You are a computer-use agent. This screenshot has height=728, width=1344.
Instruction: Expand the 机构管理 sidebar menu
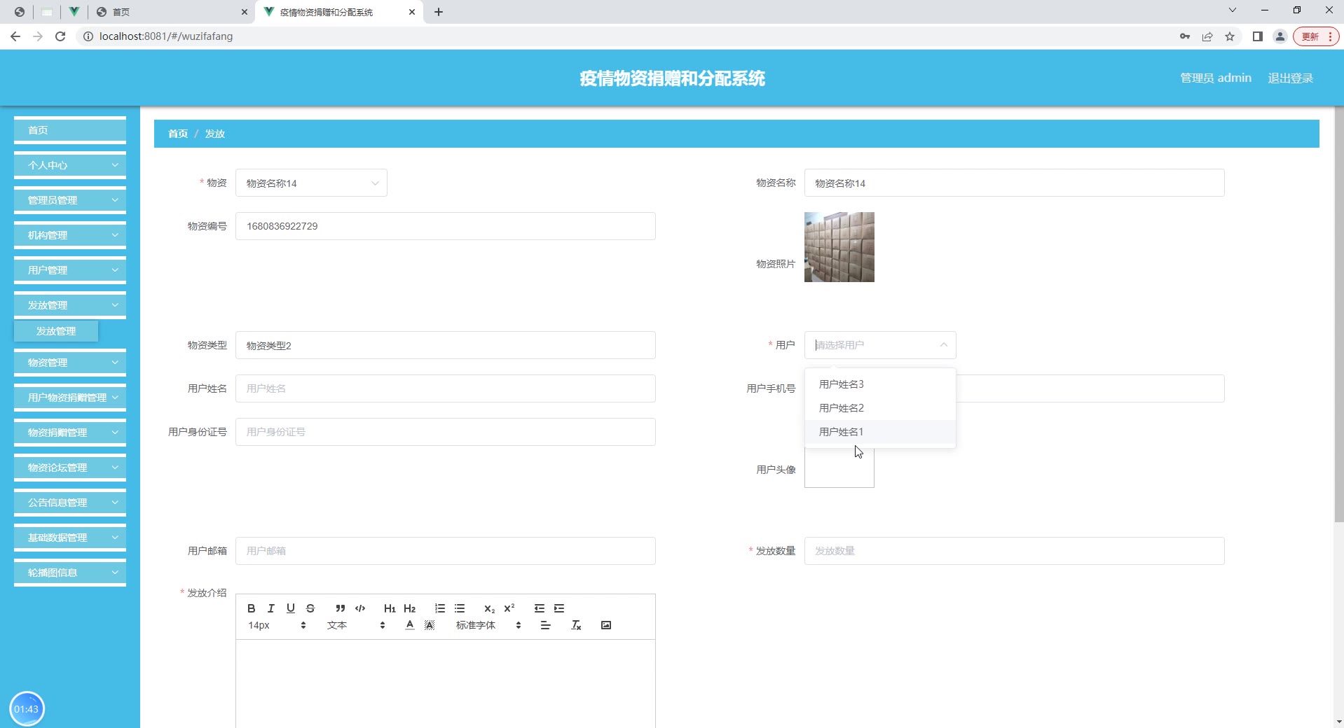coord(70,235)
